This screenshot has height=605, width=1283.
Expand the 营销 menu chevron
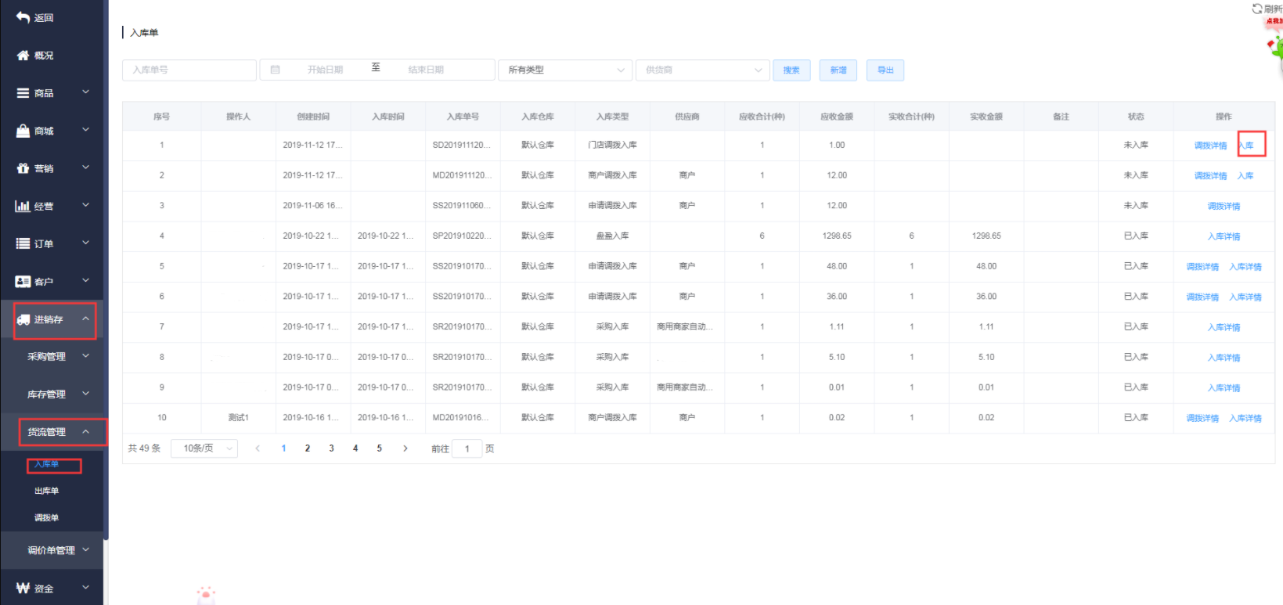coord(86,167)
